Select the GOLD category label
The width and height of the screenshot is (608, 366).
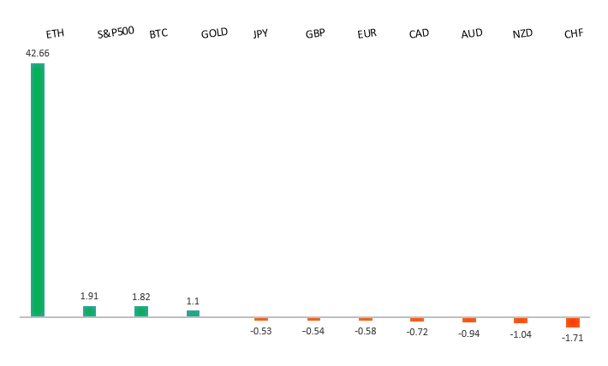[214, 33]
